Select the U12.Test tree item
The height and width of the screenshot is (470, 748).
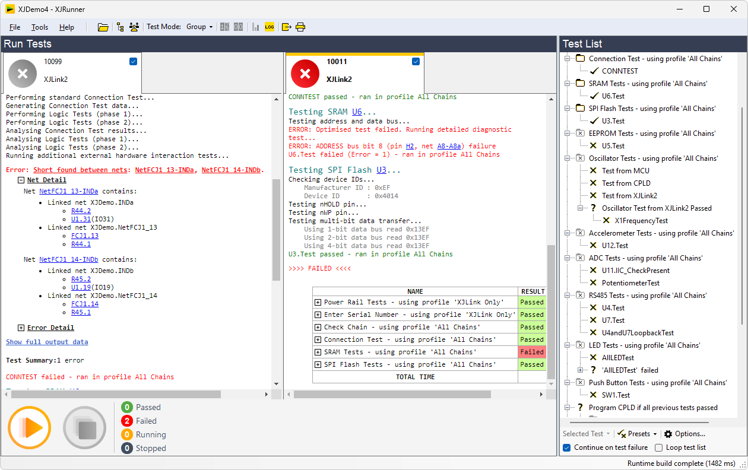click(x=615, y=246)
